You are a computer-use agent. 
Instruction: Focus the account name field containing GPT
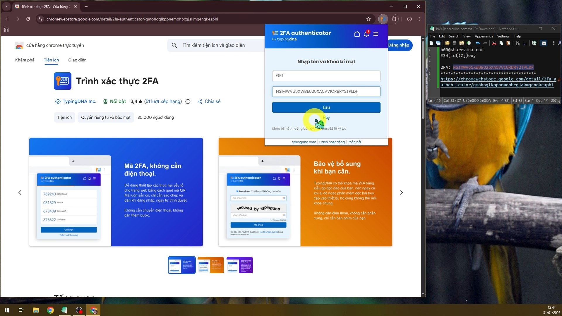tap(326, 76)
